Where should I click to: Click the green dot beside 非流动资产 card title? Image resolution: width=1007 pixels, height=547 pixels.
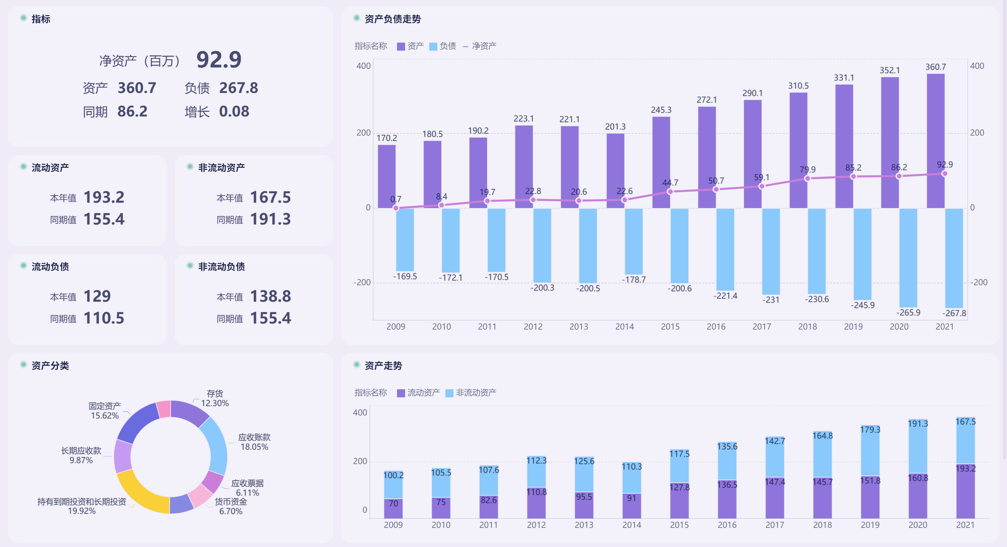click(x=190, y=167)
